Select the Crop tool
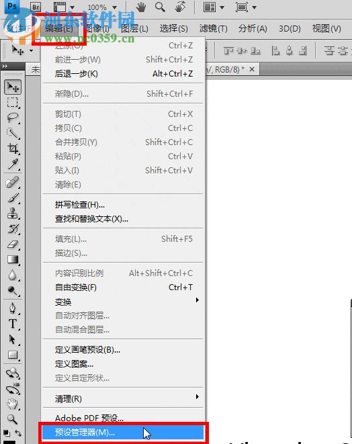The width and height of the screenshot is (352, 444). (x=13, y=148)
